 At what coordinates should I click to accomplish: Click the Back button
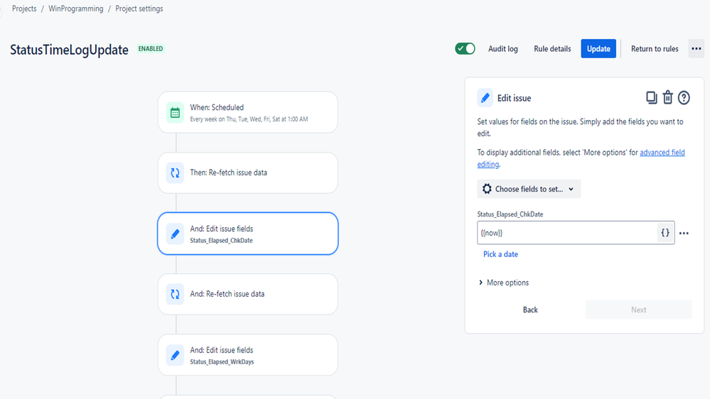pos(530,310)
